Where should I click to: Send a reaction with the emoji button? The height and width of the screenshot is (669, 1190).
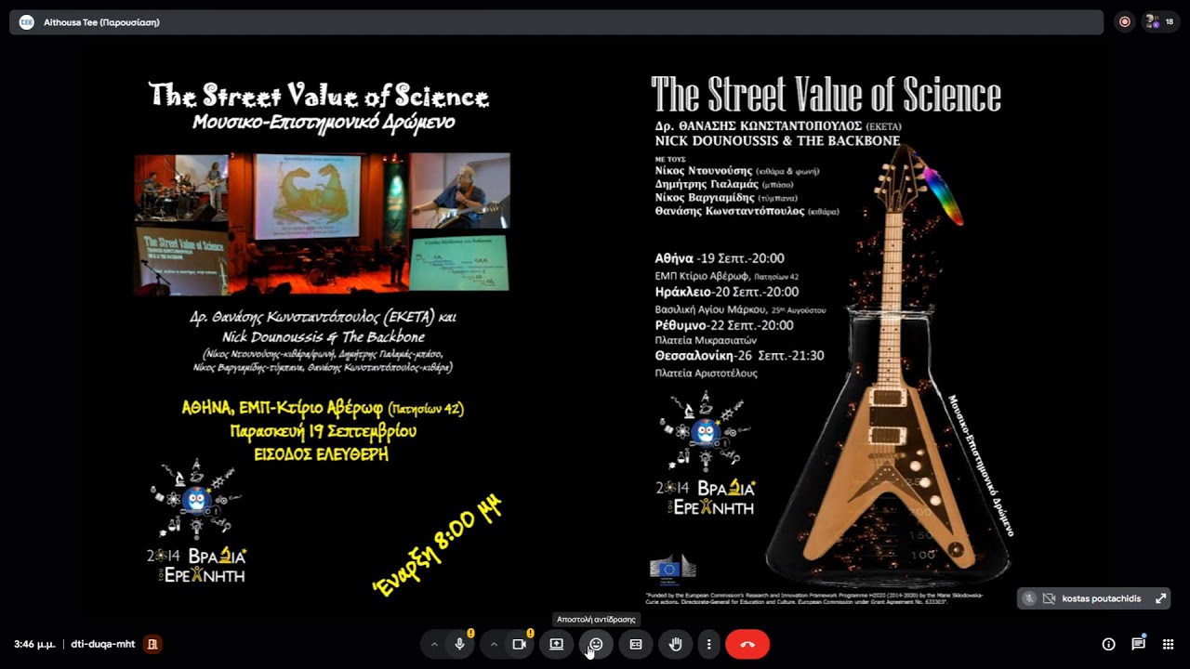point(596,644)
